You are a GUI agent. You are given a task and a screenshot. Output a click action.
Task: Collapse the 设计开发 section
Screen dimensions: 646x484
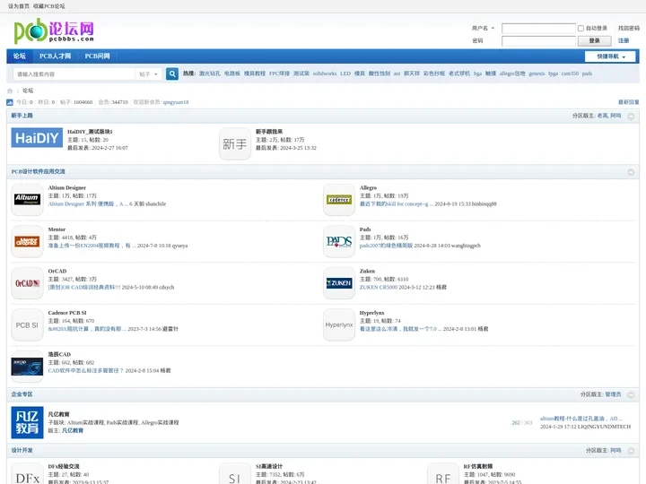click(631, 451)
